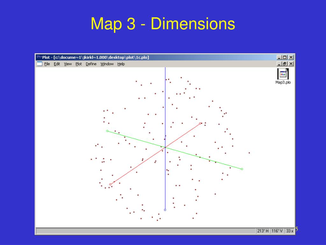Click the green axis left endpoint marker
Image resolution: width=326 pixels, height=245 pixels.
107,131
